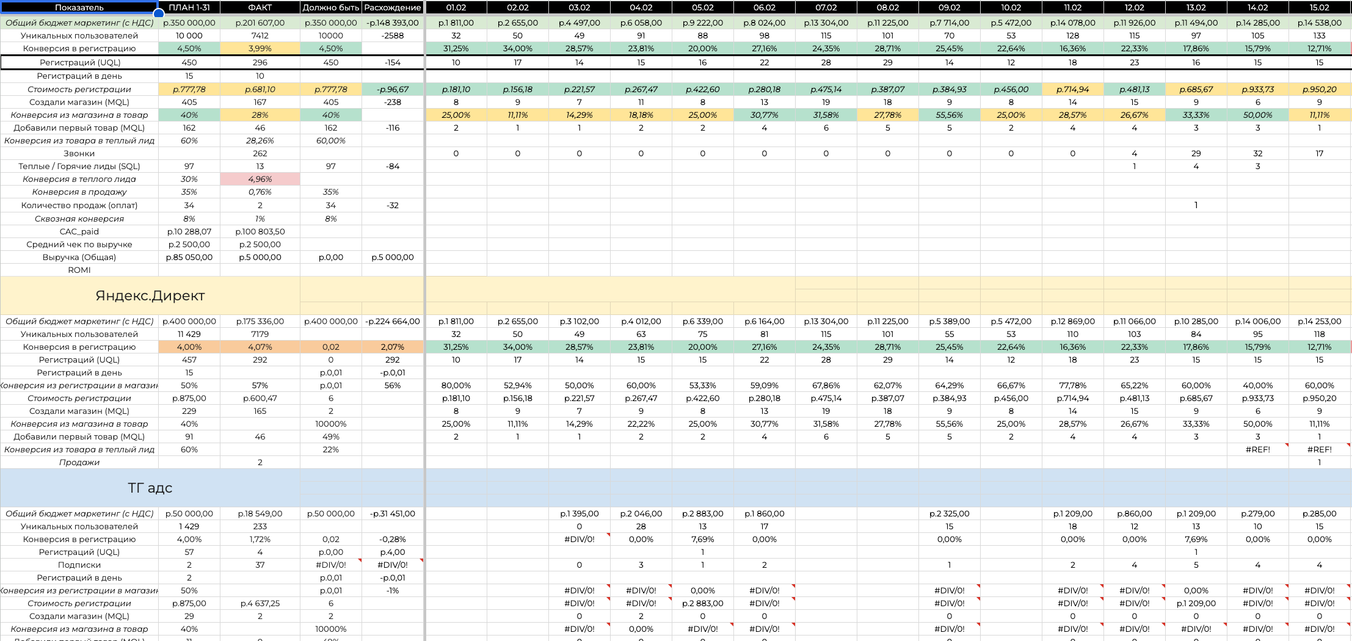Click the 'Сквозная конверсия' row label
Viewport: 1352px width, 641px height.
[x=79, y=219]
